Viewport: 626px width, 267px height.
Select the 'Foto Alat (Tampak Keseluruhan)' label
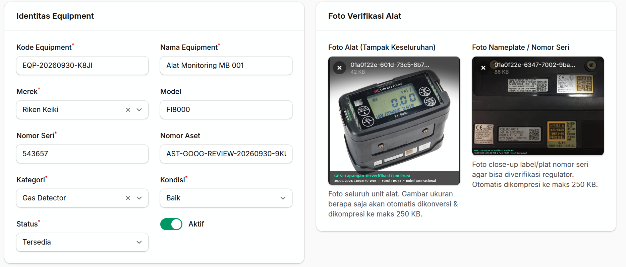tap(382, 48)
